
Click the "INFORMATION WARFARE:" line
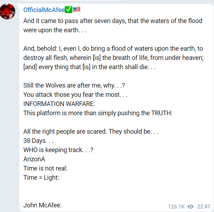tap(59, 104)
